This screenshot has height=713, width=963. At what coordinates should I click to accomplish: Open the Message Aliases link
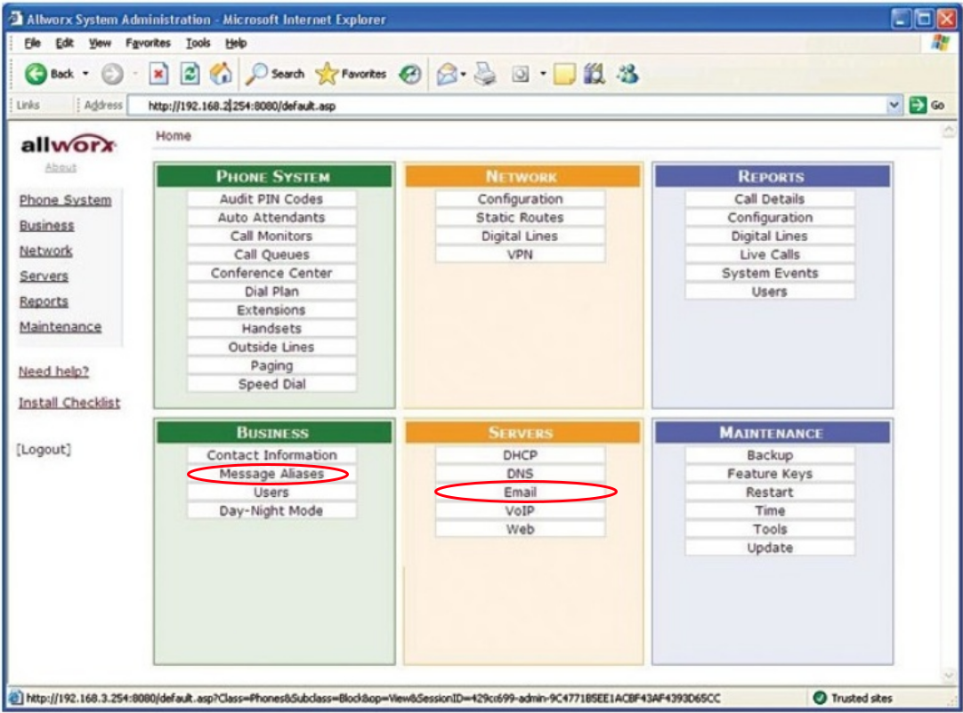tap(271, 474)
